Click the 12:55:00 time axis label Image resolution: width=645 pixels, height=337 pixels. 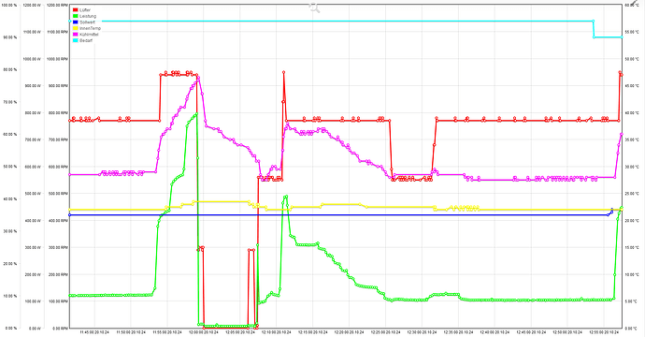point(604,332)
